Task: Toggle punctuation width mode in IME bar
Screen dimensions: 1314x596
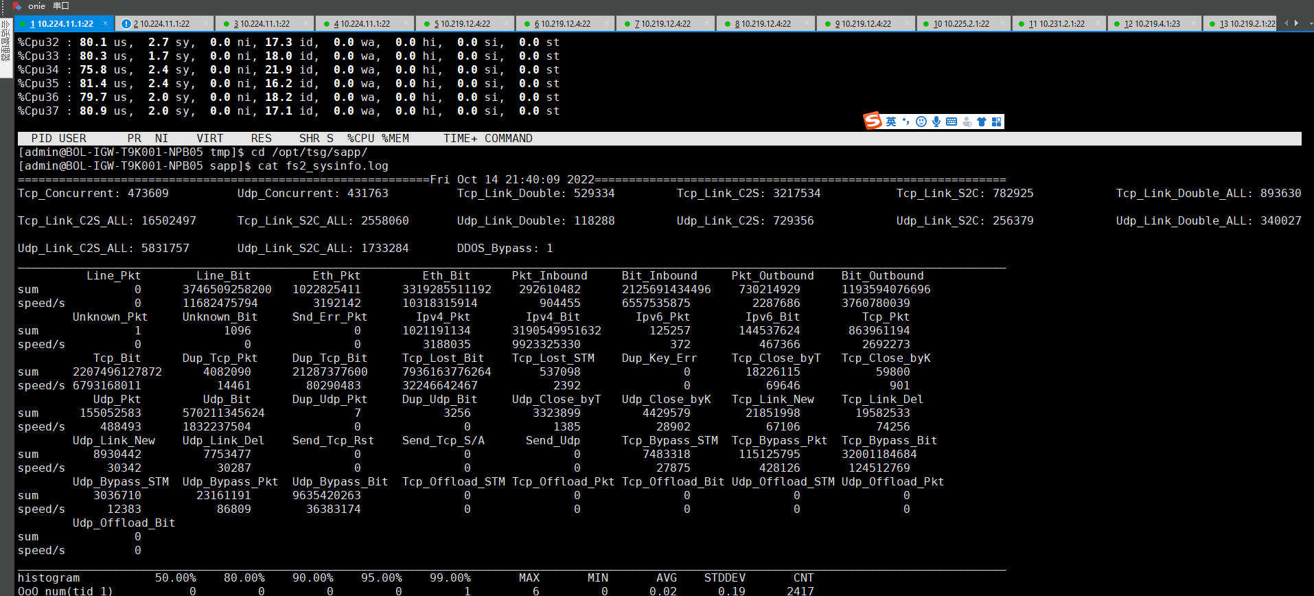Action: [906, 122]
